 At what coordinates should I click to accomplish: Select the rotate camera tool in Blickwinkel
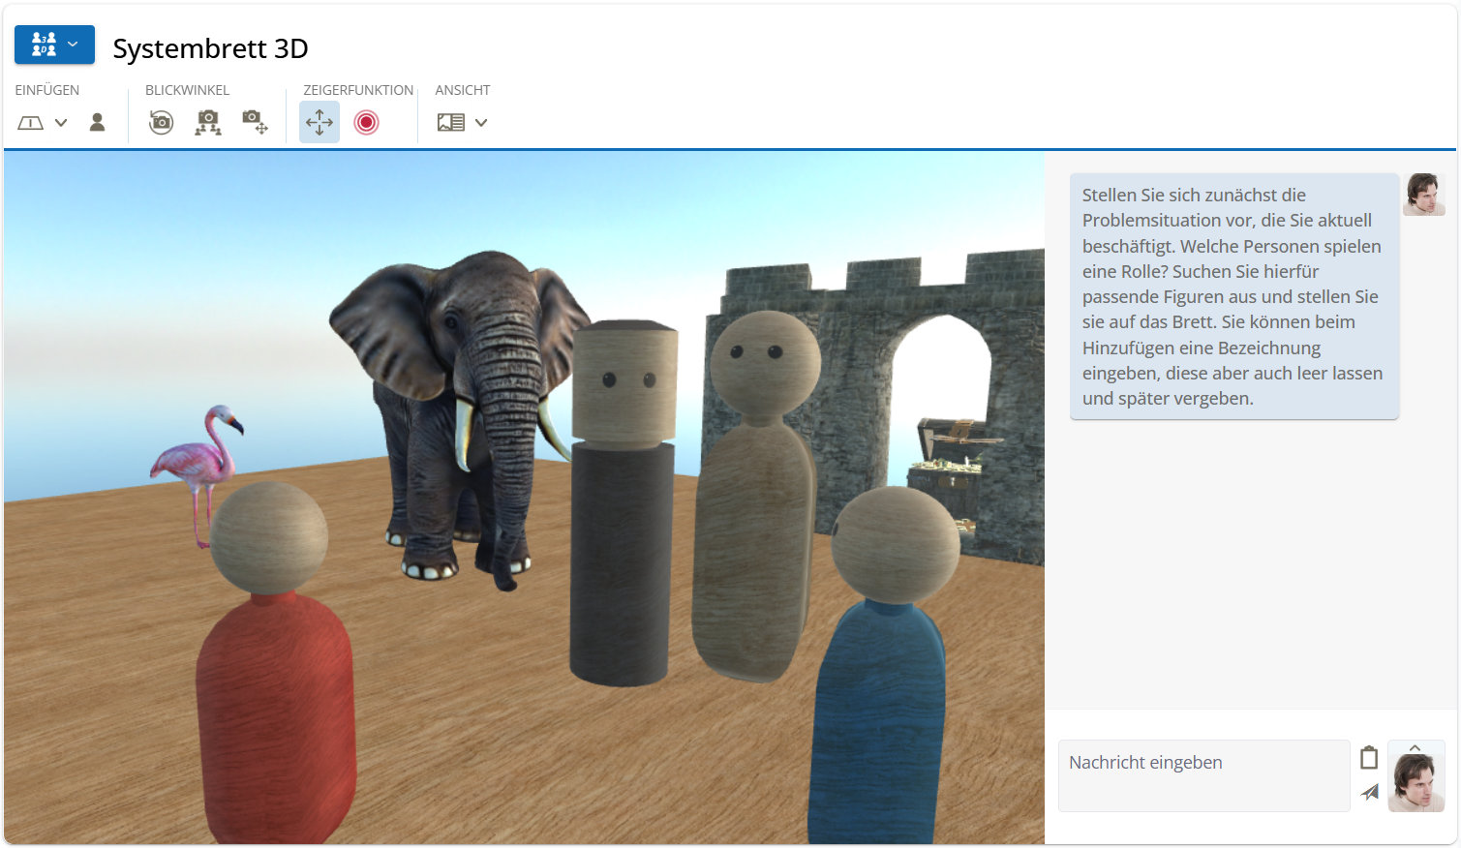[x=161, y=121]
